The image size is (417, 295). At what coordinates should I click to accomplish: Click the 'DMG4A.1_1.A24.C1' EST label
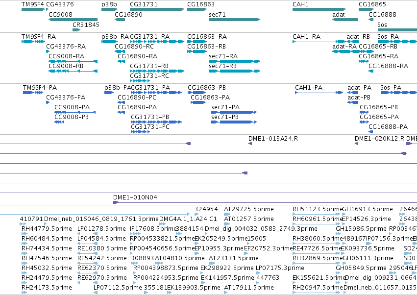point(188,219)
